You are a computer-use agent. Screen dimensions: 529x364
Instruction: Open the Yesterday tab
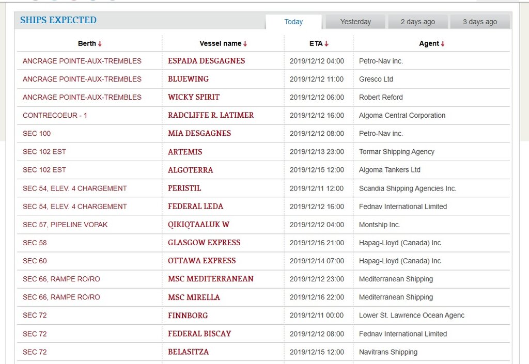(x=355, y=22)
